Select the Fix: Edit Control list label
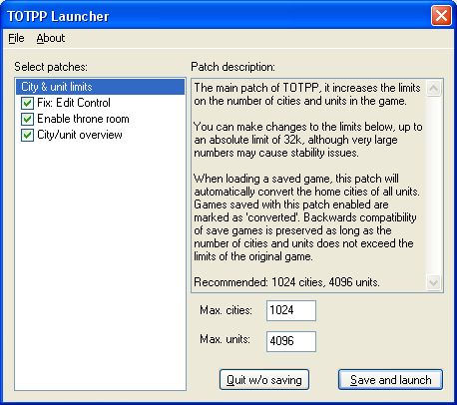This screenshot has height=405, width=457. pos(74,103)
